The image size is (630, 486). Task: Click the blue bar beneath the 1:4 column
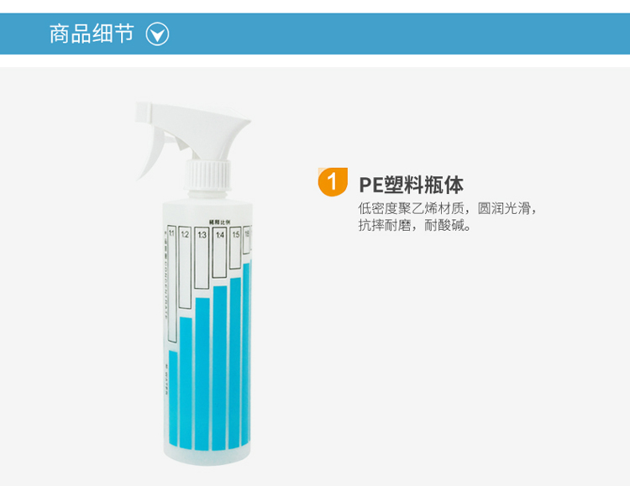point(220,368)
